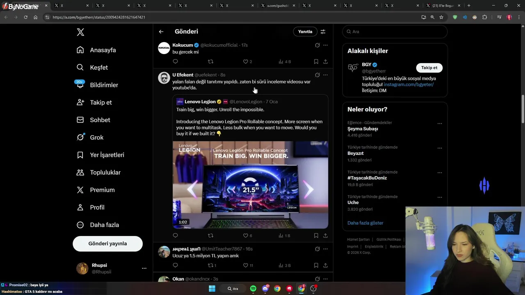Open more options on Kokucum's post
Viewport: 525px width, 295px height.
(325, 45)
